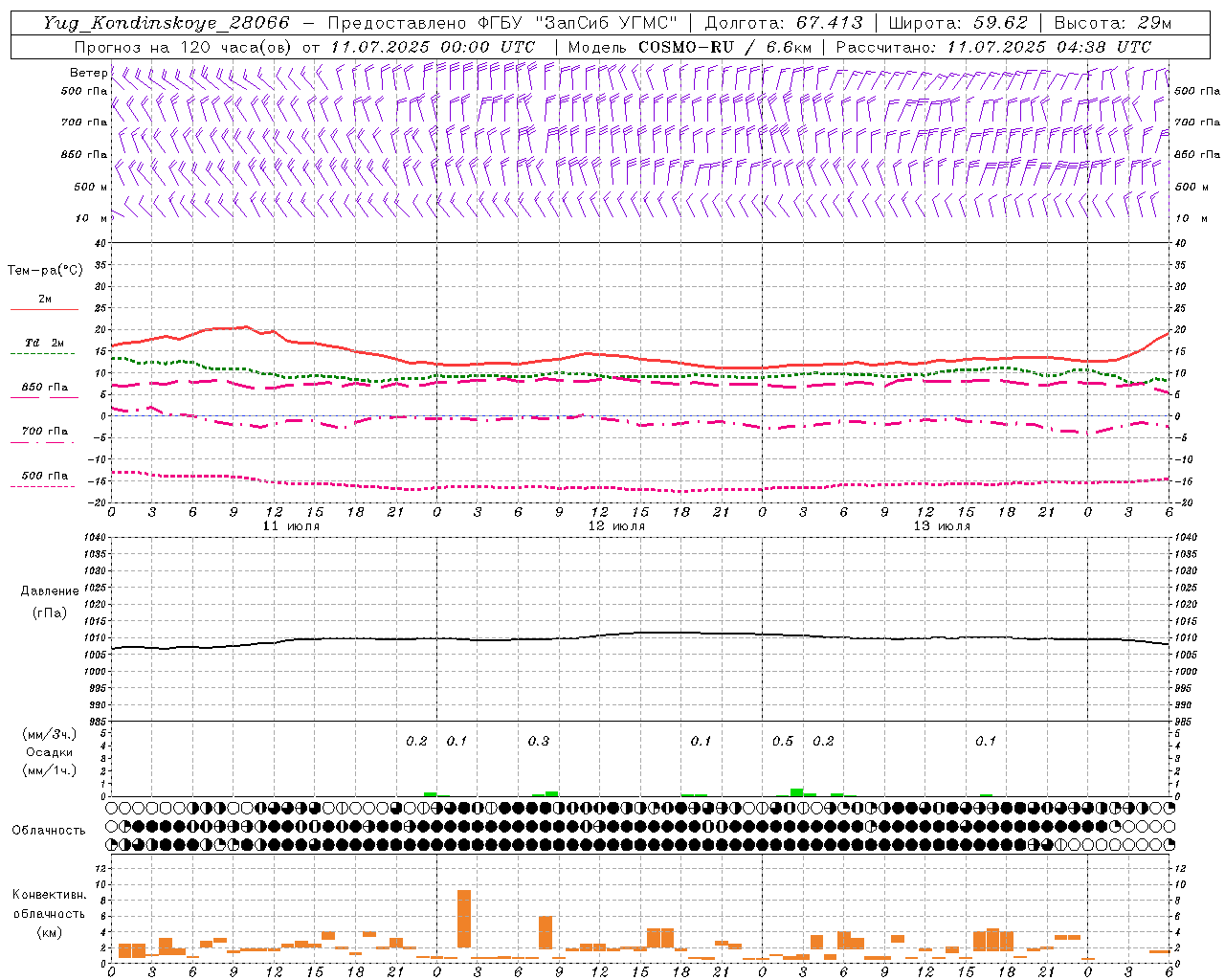Click the "Давление" pressure panel label
Image resolution: width=1225 pixels, height=980 pixels.
click(x=50, y=591)
